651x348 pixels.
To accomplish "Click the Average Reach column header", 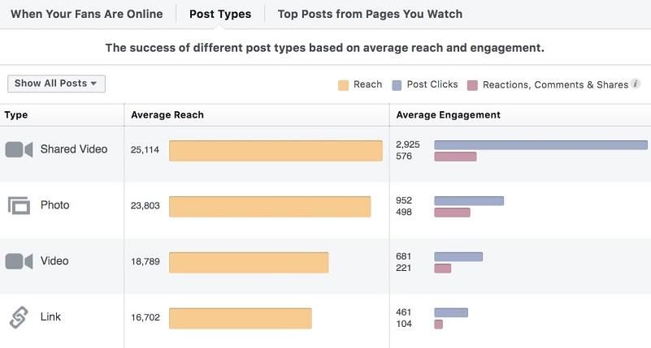I will (167, 115).
